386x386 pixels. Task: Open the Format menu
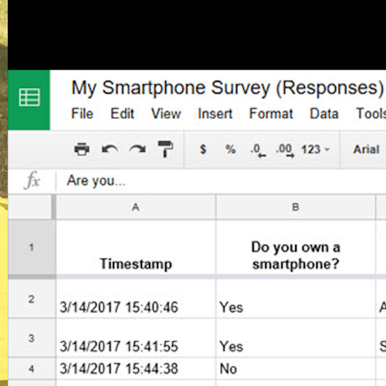(271, 113)
